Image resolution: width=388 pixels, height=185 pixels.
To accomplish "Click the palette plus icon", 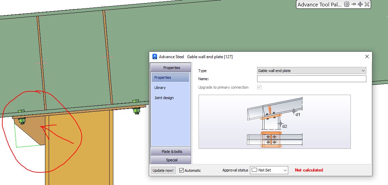I will [x=360, y=4].
